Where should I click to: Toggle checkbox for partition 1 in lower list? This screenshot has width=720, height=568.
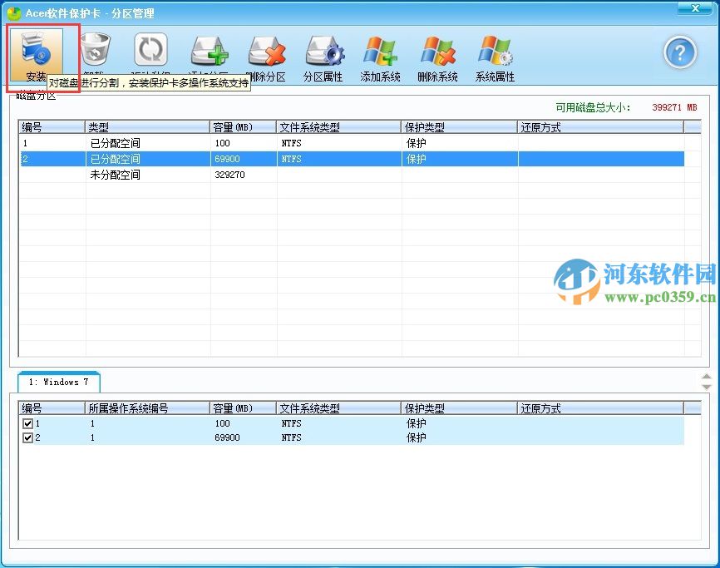pos(27,423)
